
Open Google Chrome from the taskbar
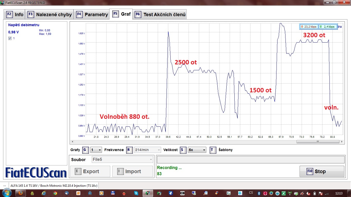pyautogui.click(x=55, y=193)
